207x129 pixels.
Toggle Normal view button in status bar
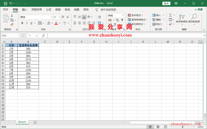pos(150,127)
